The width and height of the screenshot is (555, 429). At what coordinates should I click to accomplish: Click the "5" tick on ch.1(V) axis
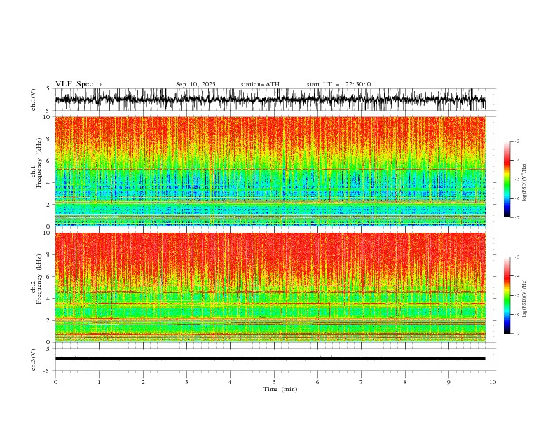click(x=48, y=88)
